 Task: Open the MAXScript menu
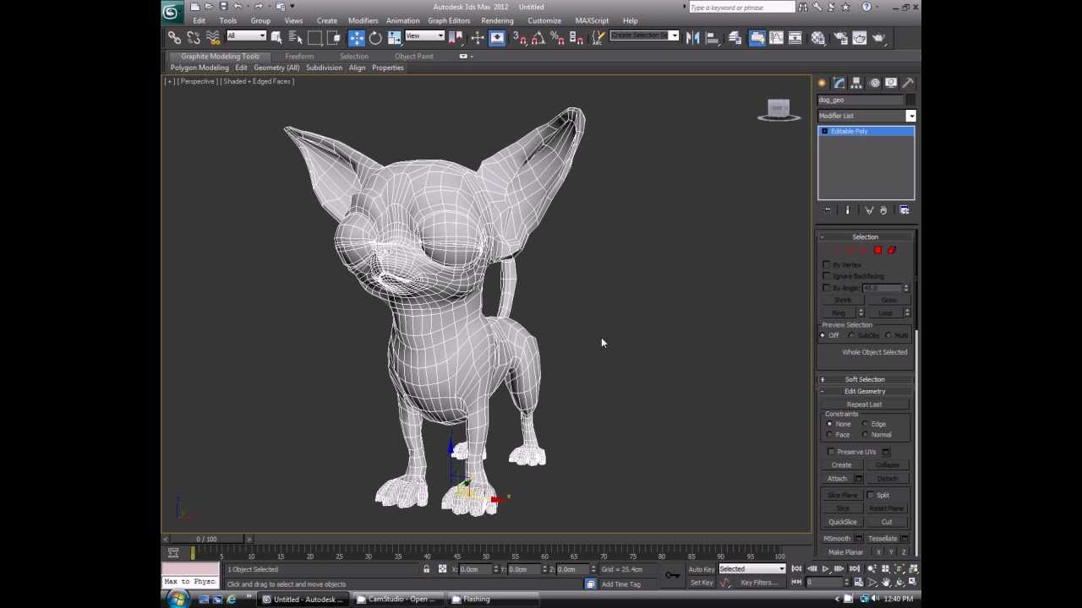click(592, 20)
